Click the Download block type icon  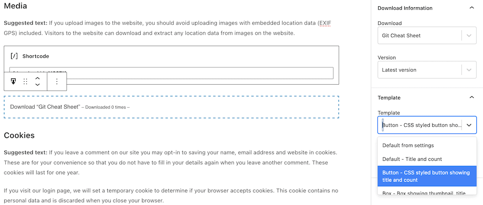coord(14,81)
